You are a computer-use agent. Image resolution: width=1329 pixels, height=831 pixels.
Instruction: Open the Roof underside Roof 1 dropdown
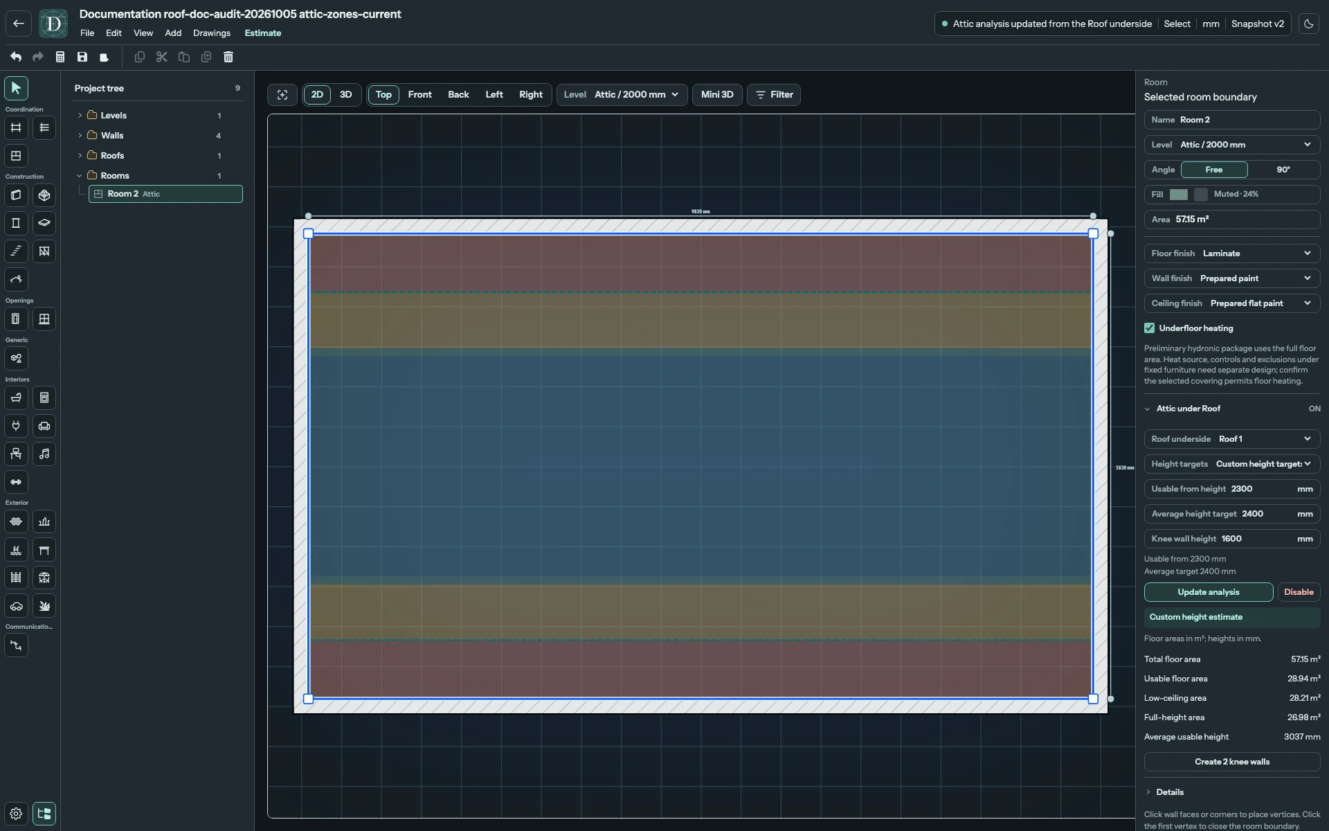[x=1232, y=439]
